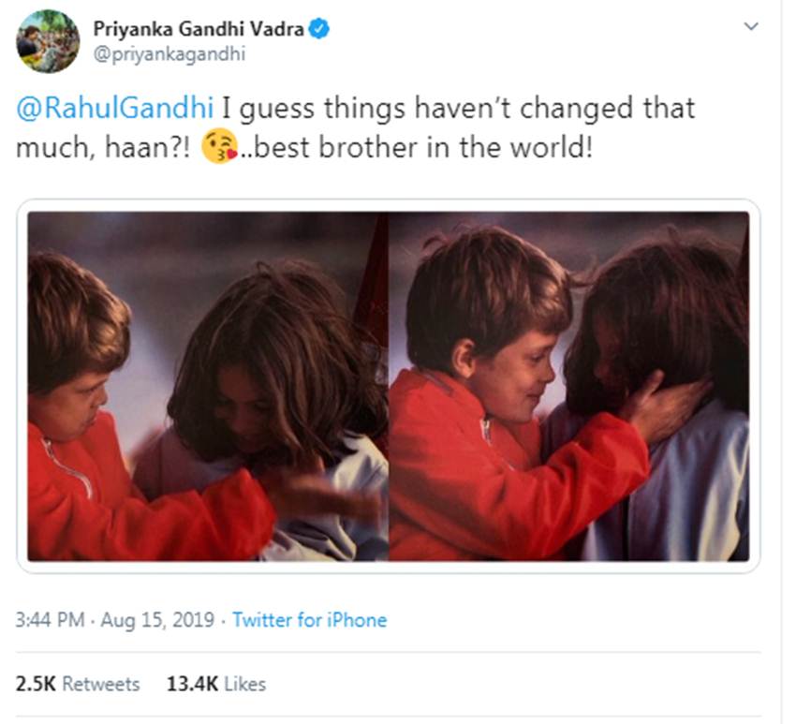Open the Twitter for iPhone link
The width and height of the screenshot is (796, 724).
(309, 620)
